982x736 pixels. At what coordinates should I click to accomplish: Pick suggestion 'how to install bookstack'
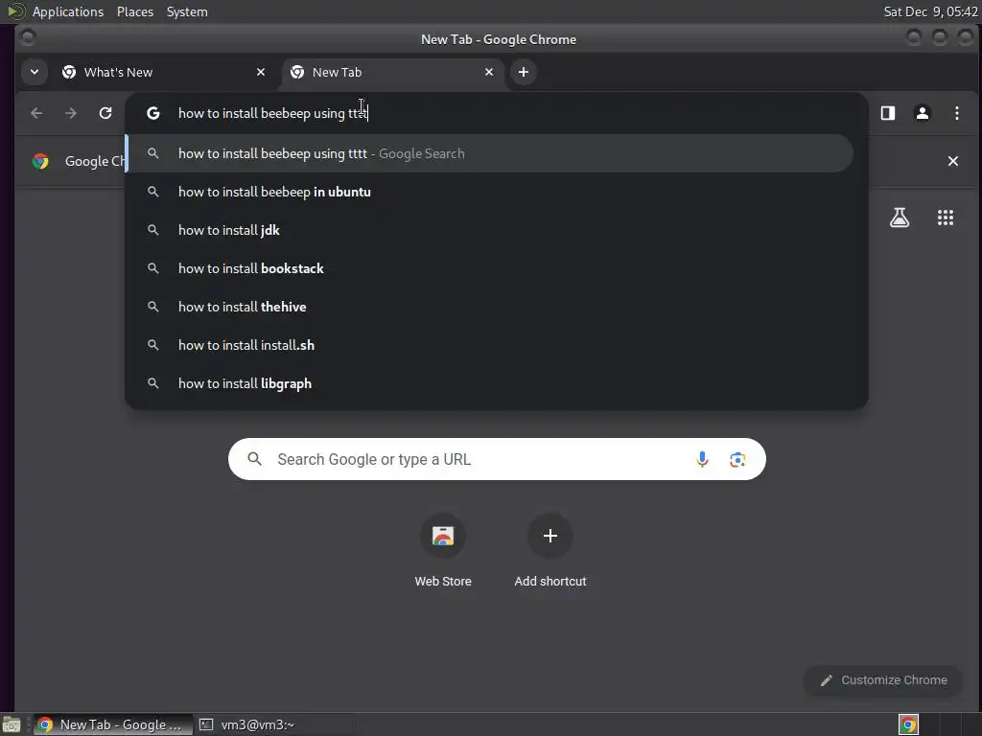(x=490, y=268)
